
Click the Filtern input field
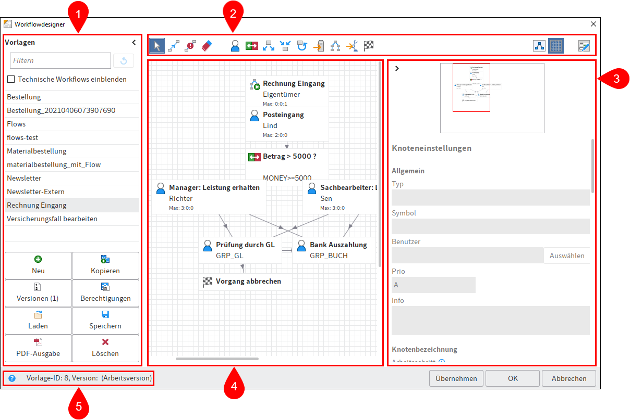click(60, 61)
